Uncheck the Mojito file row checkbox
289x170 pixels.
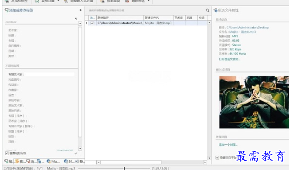[x=92, y=23]
